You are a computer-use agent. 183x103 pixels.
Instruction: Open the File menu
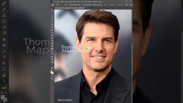click(x=55, y=1)
